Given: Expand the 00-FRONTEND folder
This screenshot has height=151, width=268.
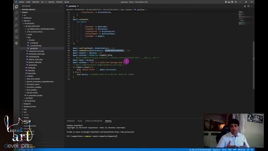Looking at the screenshot, I should pyautogui.click(x=42, y=101).
